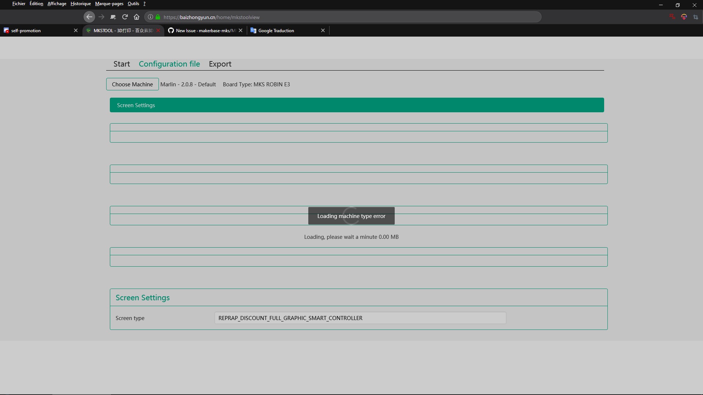Viewport: 703px width, 395px height.
Task: Click the red 22/33 extension badge
Action: coord(672,17)
